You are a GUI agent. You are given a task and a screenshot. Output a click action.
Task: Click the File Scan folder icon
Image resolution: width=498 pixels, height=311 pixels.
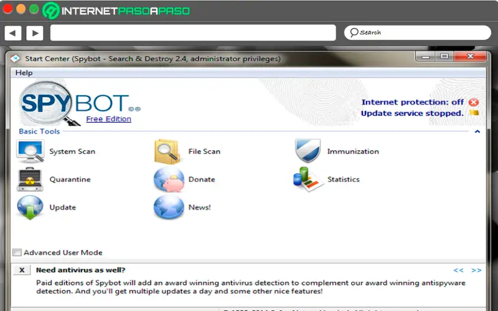[x=167, y=152]
